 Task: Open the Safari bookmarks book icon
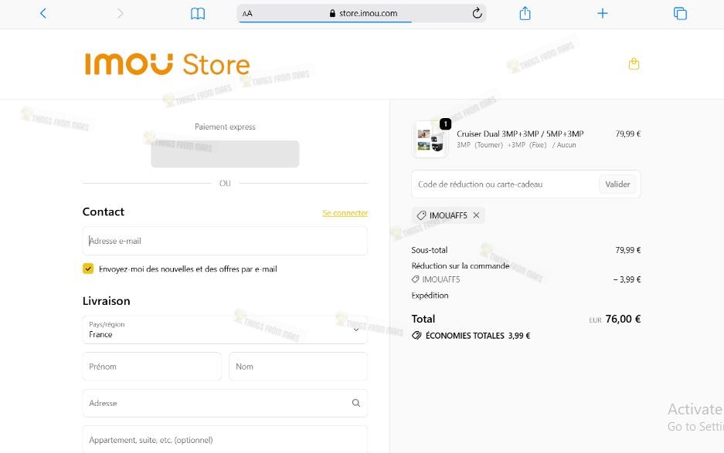tap(198, 13)
